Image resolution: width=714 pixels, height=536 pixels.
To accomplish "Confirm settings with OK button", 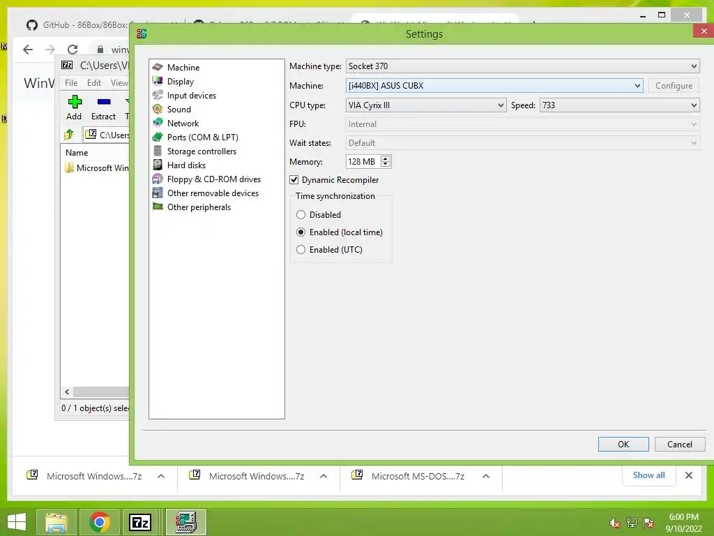I will 623,445.
